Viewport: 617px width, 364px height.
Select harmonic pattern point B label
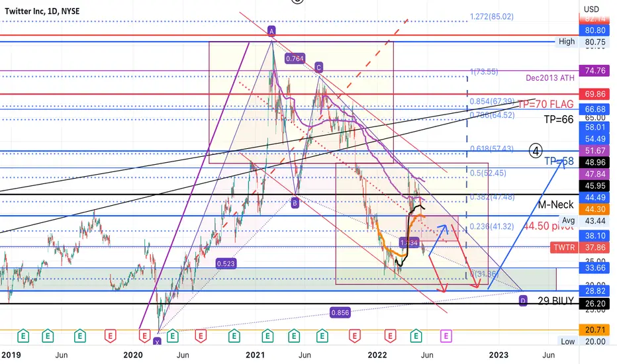click(x=295, y=203)
